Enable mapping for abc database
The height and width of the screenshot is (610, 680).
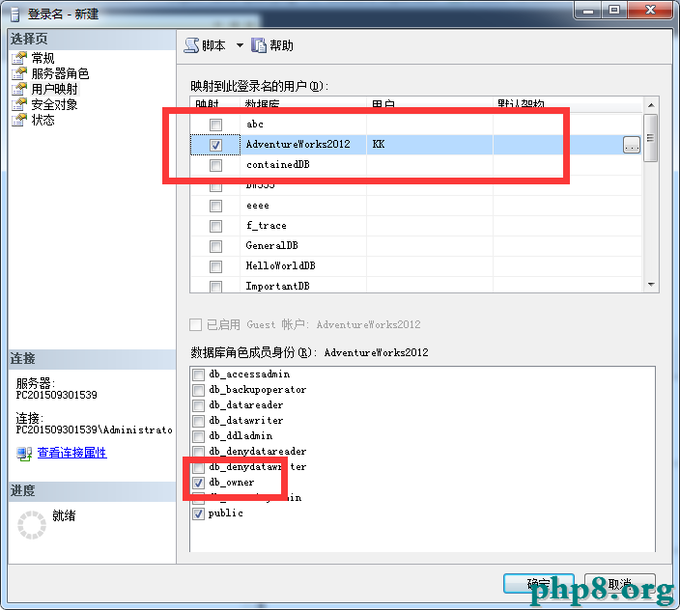click(x=215, y=125)
